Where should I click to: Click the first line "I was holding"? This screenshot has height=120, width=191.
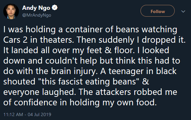(29, 30)
